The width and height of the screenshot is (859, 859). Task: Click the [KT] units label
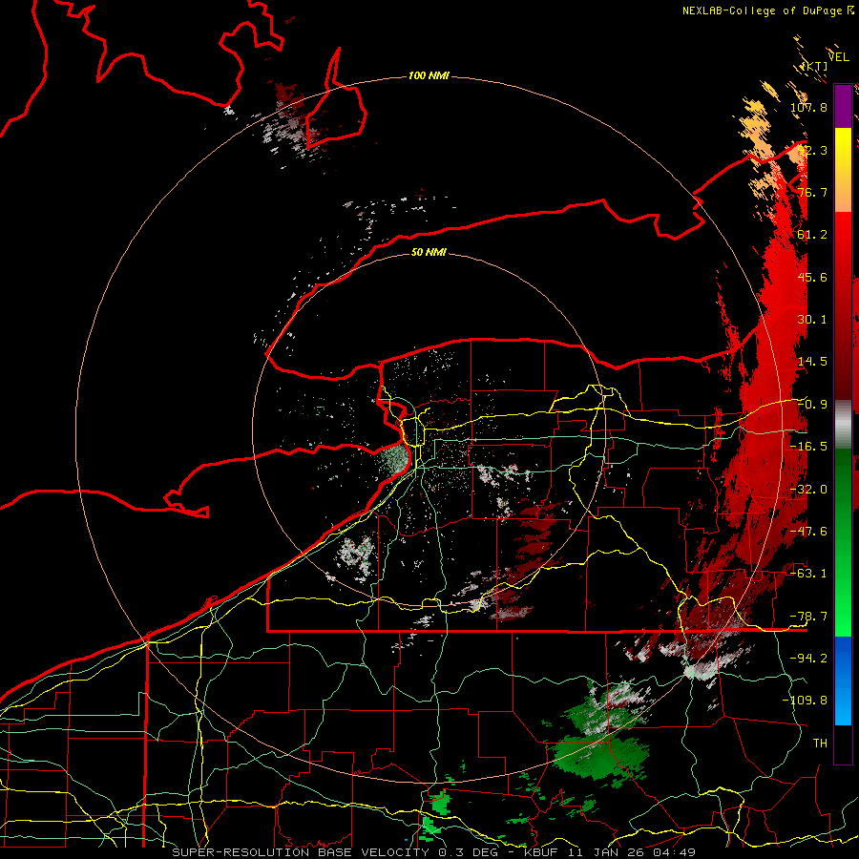(x=814, y=66)
